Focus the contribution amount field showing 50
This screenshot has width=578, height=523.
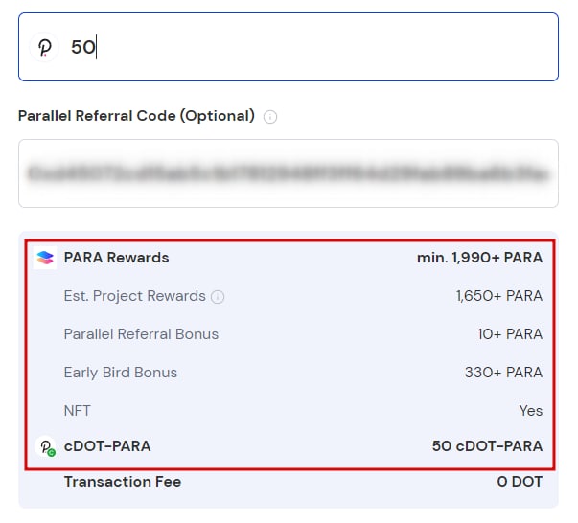pyautogui.click(x=289, y=47)
